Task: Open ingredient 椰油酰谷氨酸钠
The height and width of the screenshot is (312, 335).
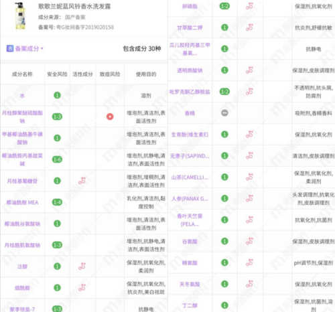Action: [22, 224]
